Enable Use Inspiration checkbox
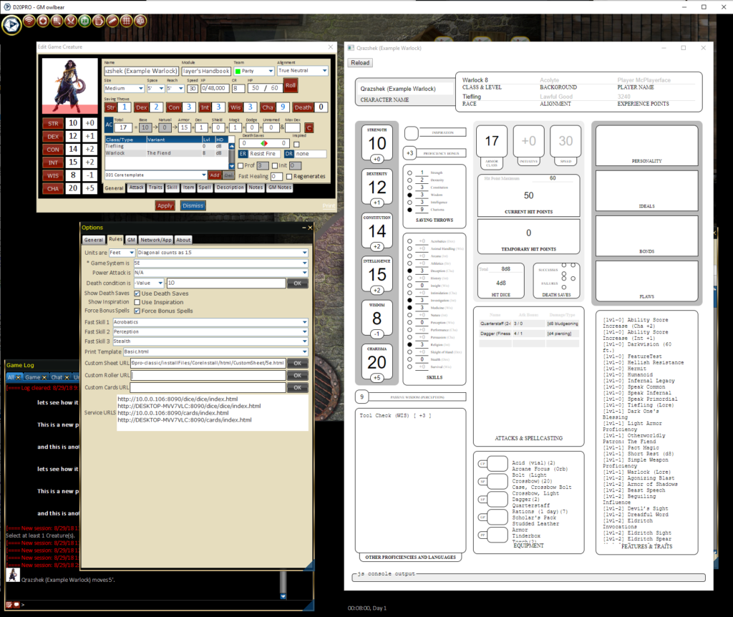This screenshot has height=617, width=733. 137,303
